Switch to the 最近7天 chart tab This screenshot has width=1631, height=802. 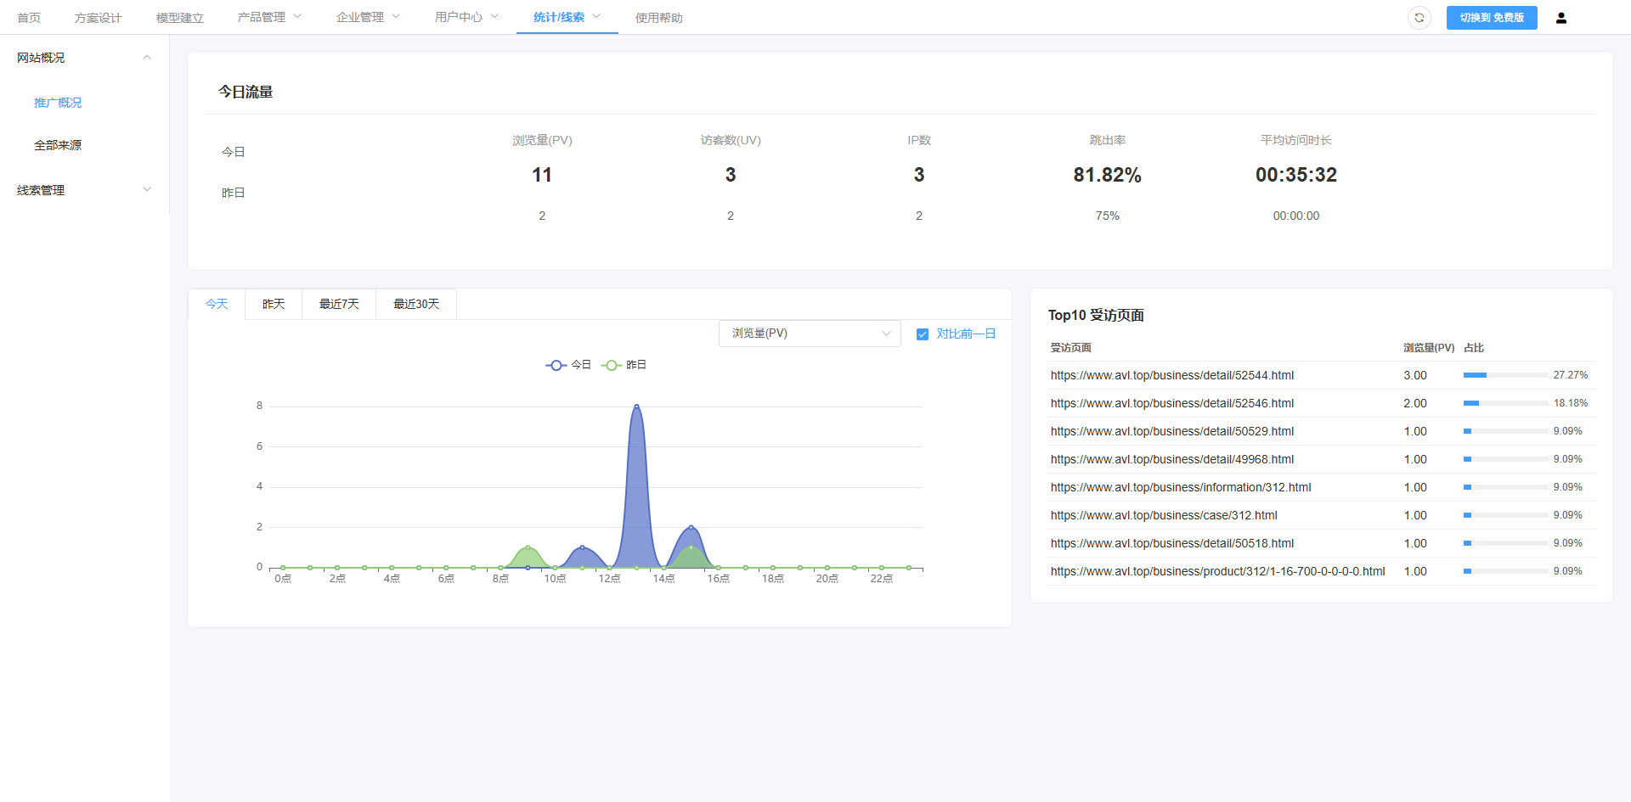pyautogui.click(x=339, y=304)
